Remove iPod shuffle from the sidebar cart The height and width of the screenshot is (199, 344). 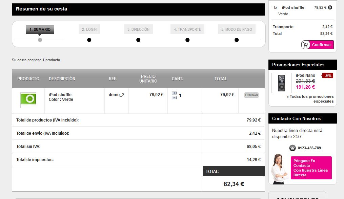330,7
